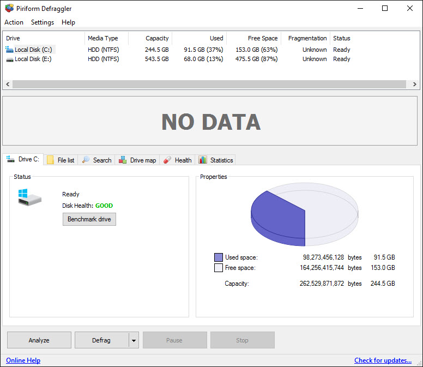Click the disk usage pie chart
This screenshot has height=367, width=423.
[x=305, y=214]
